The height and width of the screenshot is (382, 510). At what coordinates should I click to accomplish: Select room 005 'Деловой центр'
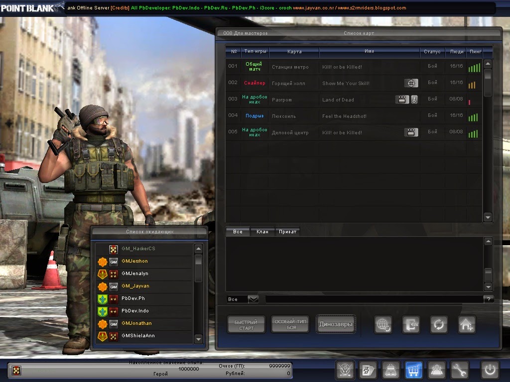click(x=354, y=132)
